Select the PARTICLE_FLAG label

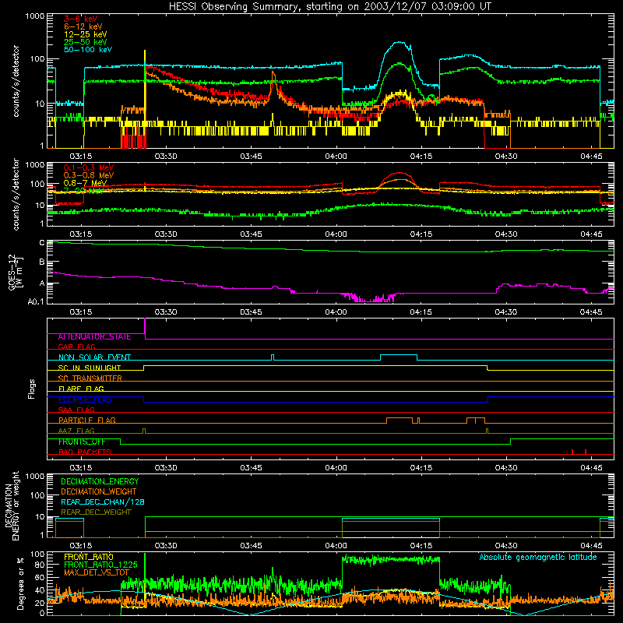87,420
